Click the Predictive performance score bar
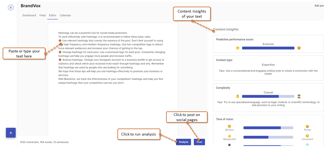This screenshot has height=147, width=325. (x=268, y=48)
